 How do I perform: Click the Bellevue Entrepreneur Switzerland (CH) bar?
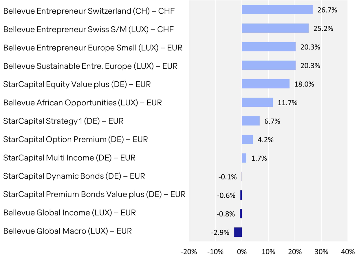277,10
